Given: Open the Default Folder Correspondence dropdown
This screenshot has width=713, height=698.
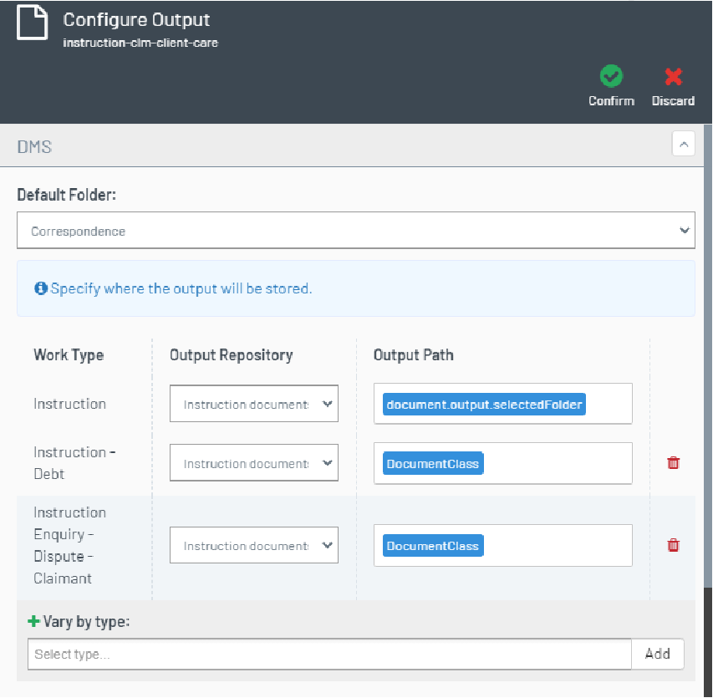Looking at the screenshot, I should click(355, 231).
